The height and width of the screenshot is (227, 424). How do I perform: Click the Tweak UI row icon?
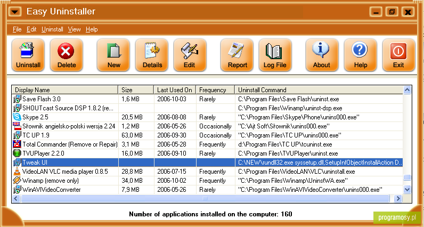tap(17, 163)
